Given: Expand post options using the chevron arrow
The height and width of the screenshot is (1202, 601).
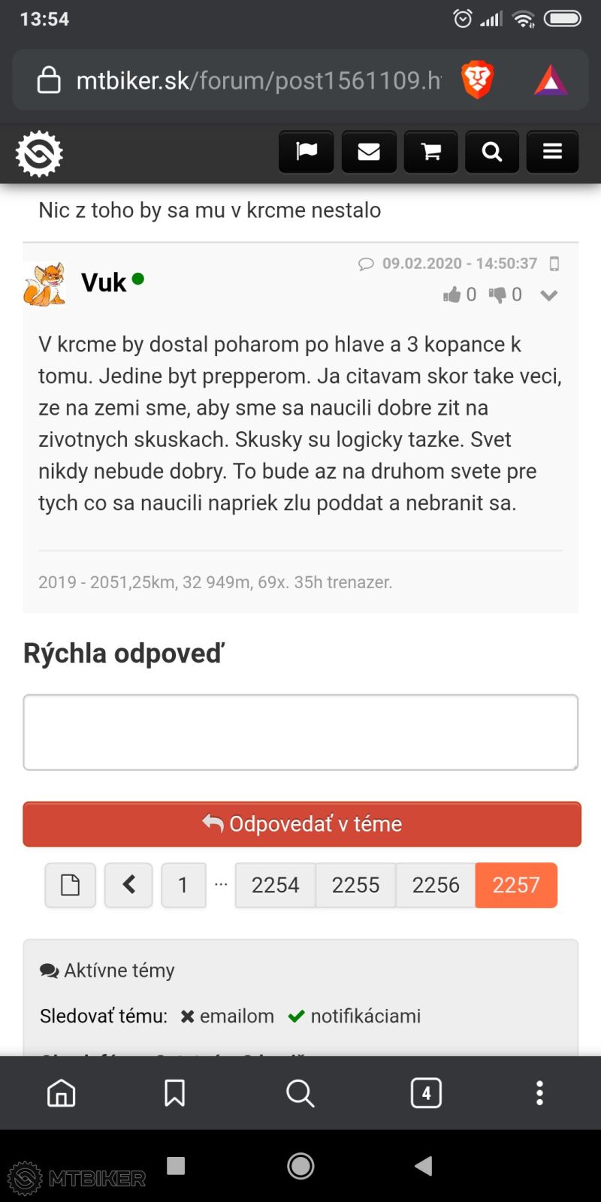Looking at the screenshot, I should [548, 295].
